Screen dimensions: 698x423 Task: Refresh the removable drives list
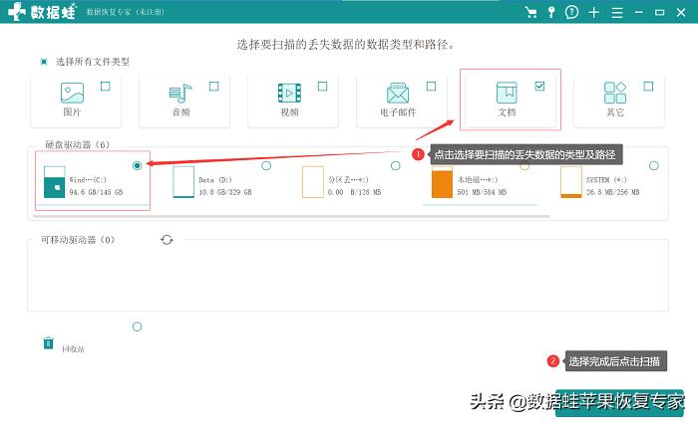point(167,240)
